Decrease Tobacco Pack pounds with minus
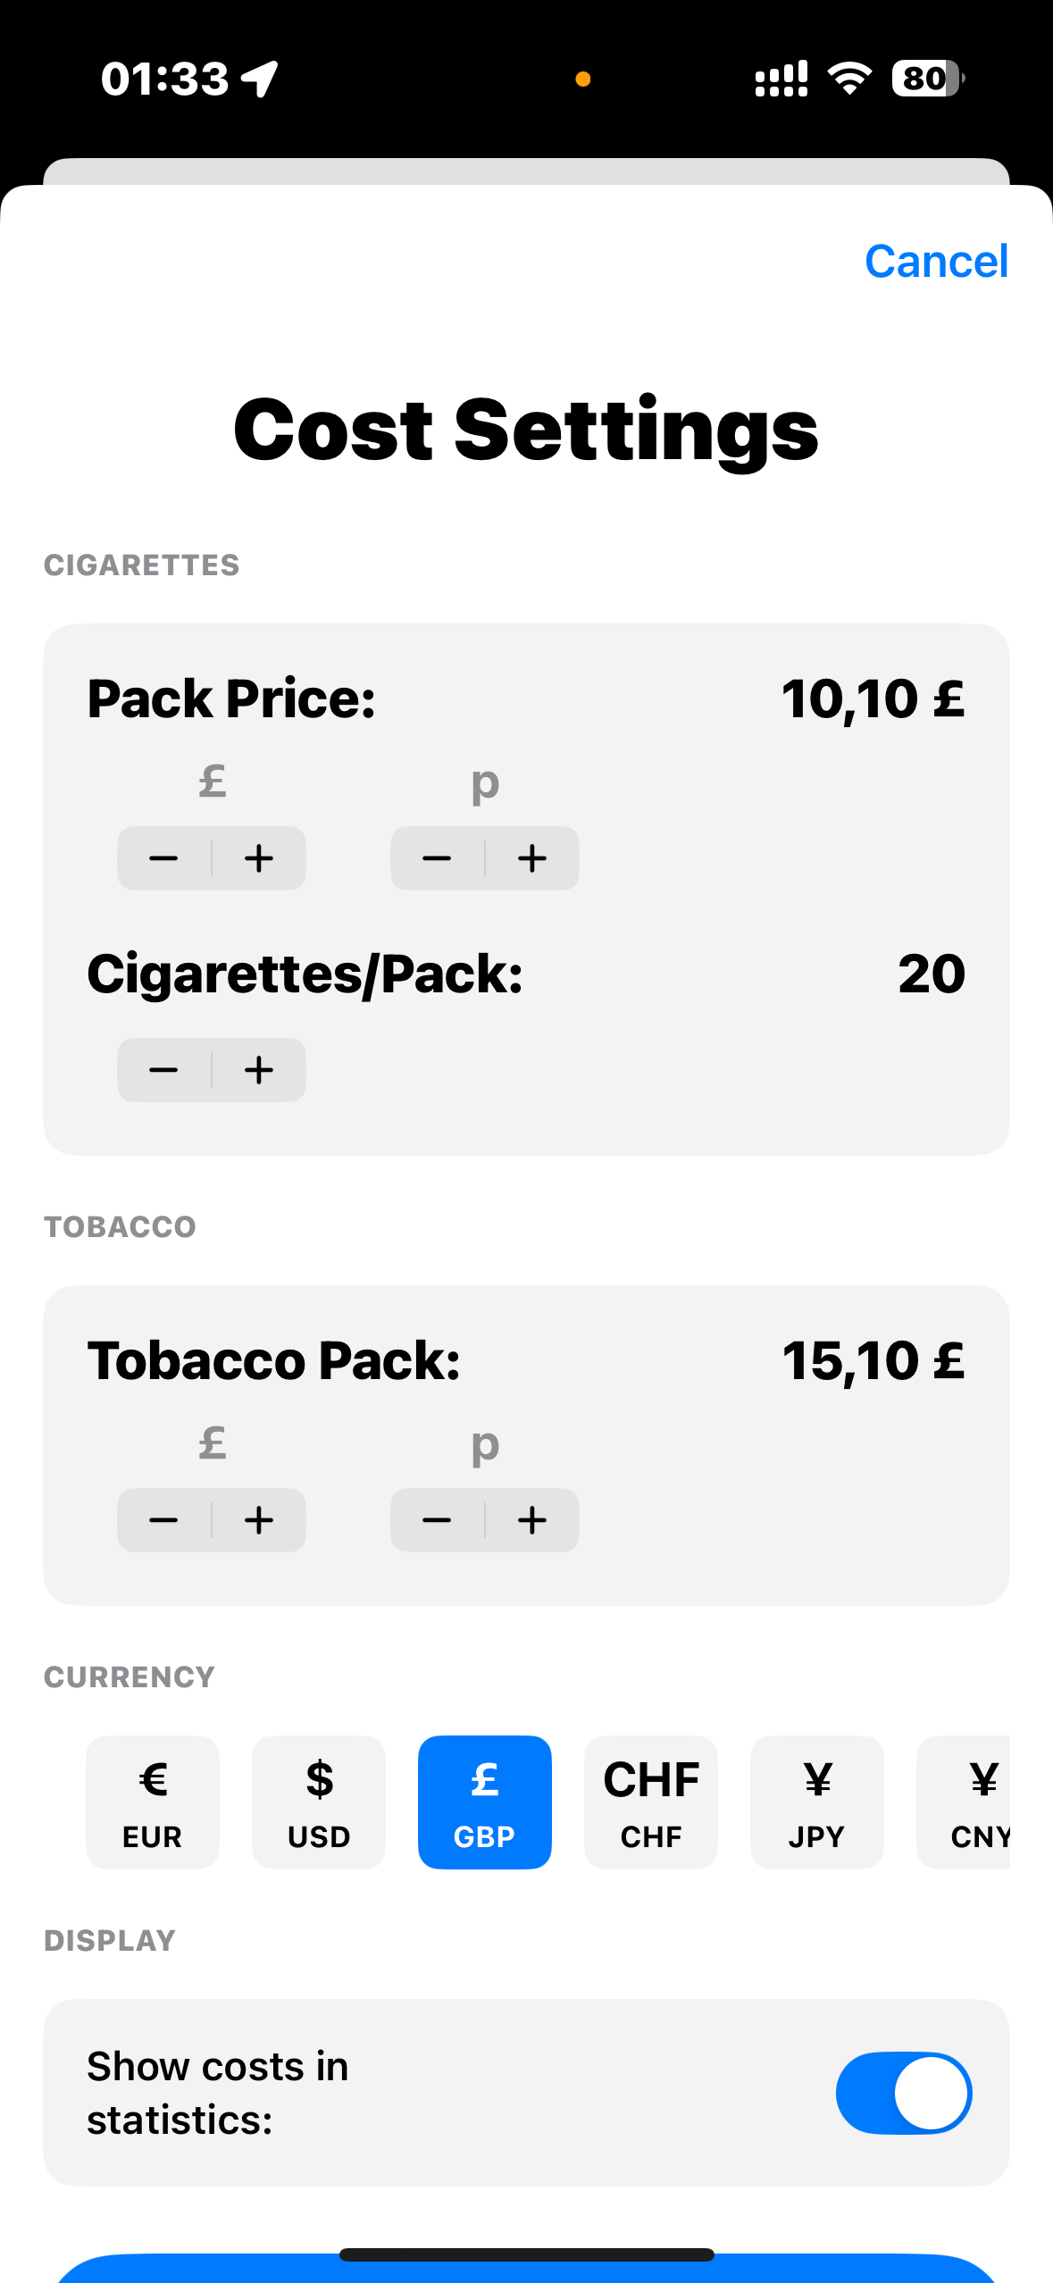Image resolution: width=1053 pixels, height=2283 pixels. coord(163,1520)
